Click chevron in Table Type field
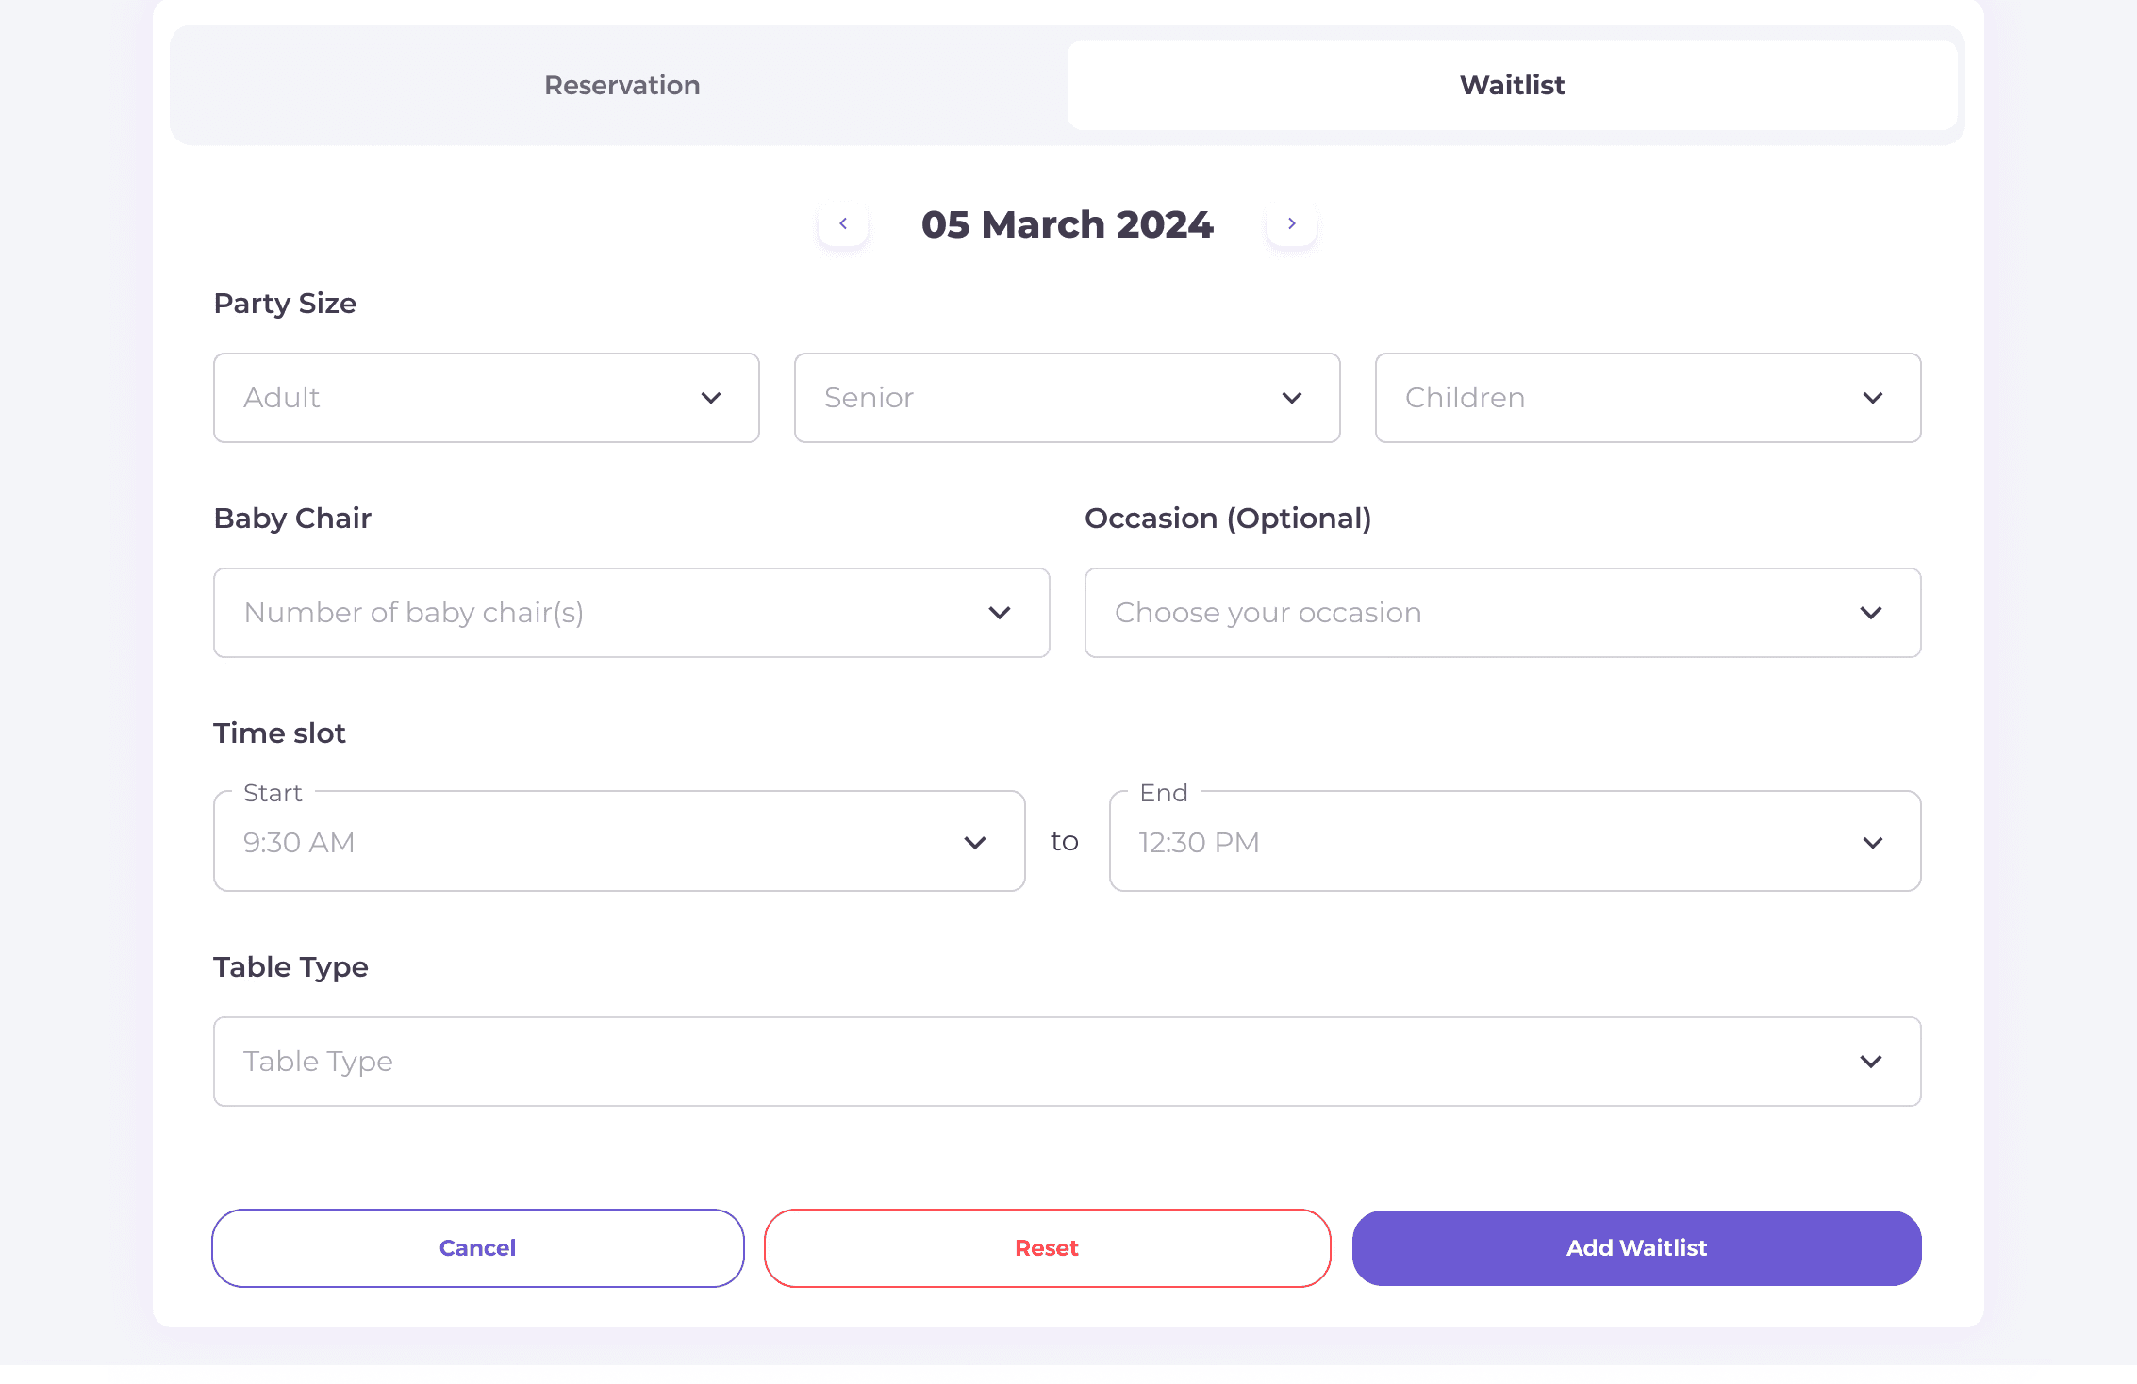 click(x=1871, y=1062)
